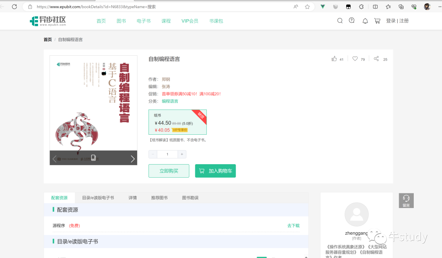
Task: Increase quantity with plus button
Action: (182, 154)
